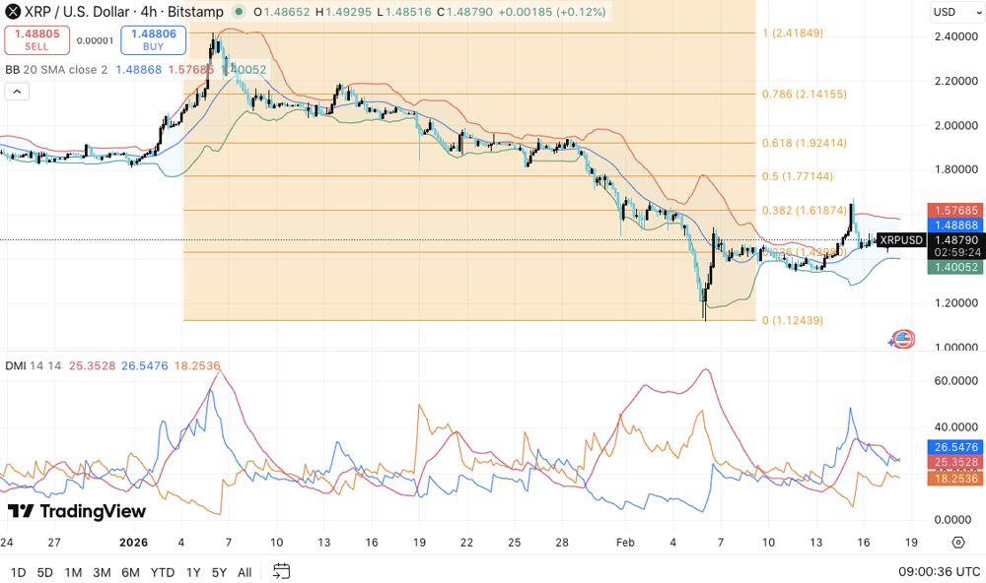Select the 1M time range
986x583 pixels.
coord(74,572)
